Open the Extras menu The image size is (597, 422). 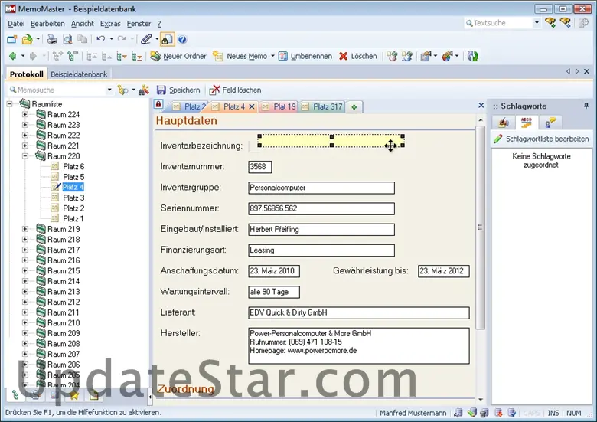click(x=110, y=24)
